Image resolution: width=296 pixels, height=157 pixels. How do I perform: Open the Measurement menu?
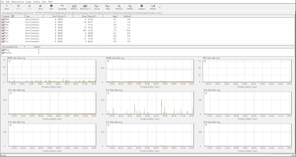[18, 2]
